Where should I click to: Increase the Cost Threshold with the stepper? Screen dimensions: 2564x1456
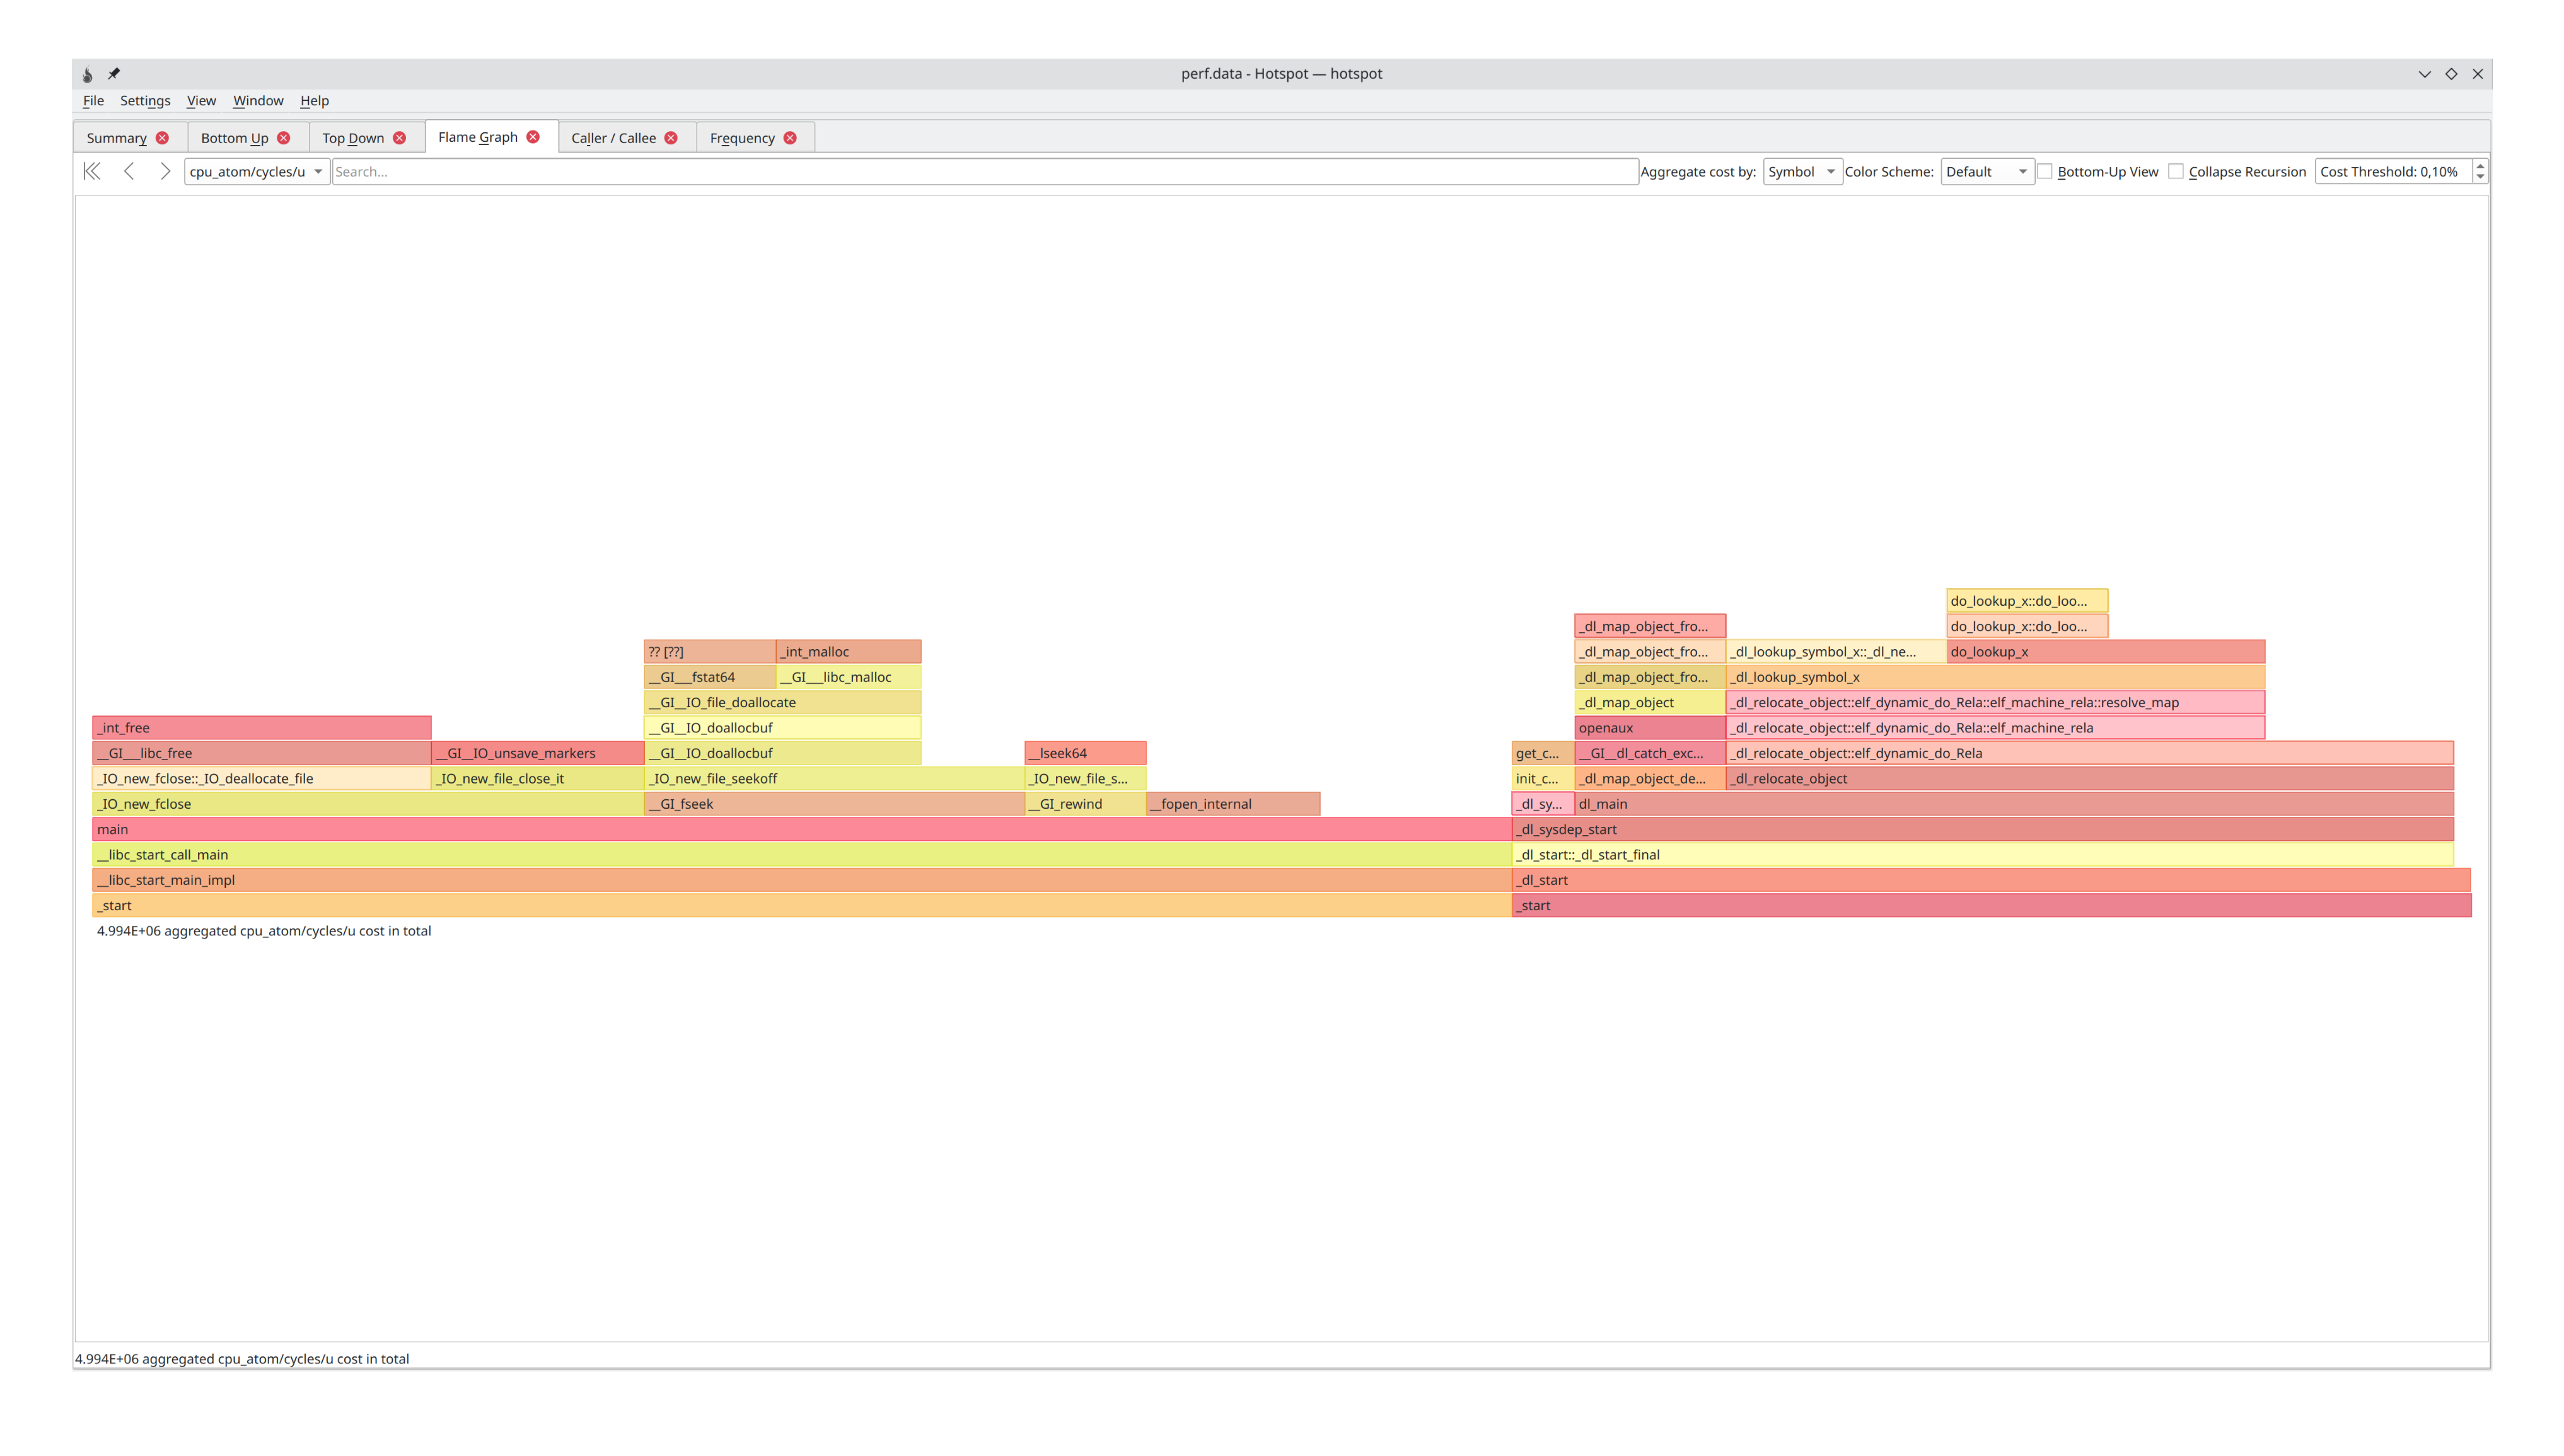point(2479,166)
